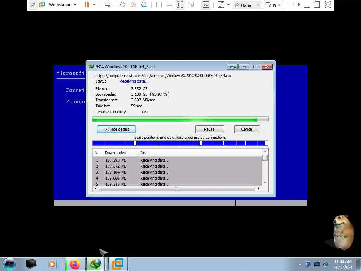Pause the virtual machine with the orange pause icon

click(87, 5)
